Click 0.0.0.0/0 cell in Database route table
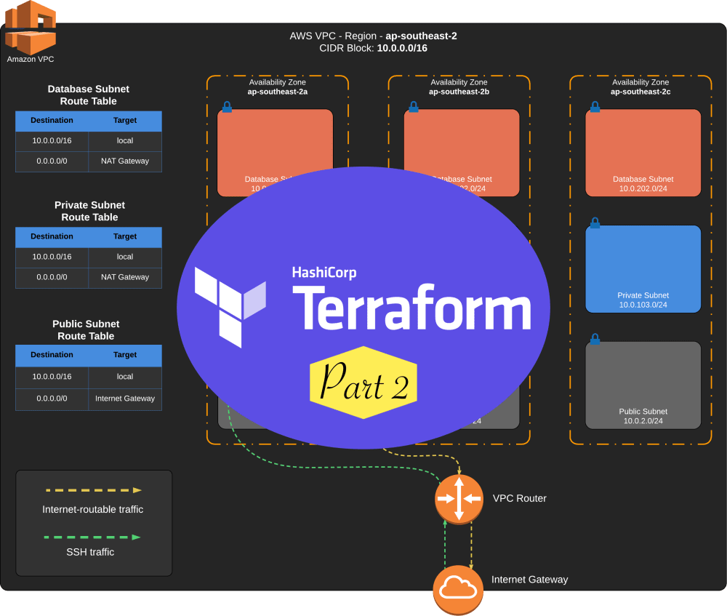This screenshot has height=616, width=727. (x=52, y=161)
